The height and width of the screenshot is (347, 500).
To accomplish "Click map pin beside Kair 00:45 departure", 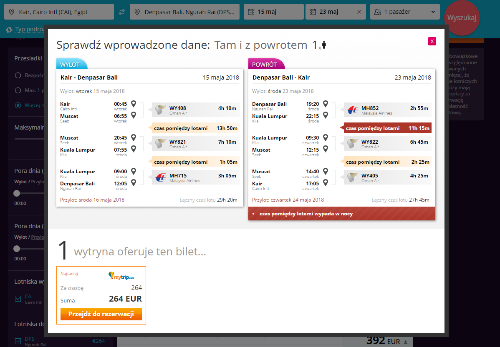I will click(x=134, y=104).
